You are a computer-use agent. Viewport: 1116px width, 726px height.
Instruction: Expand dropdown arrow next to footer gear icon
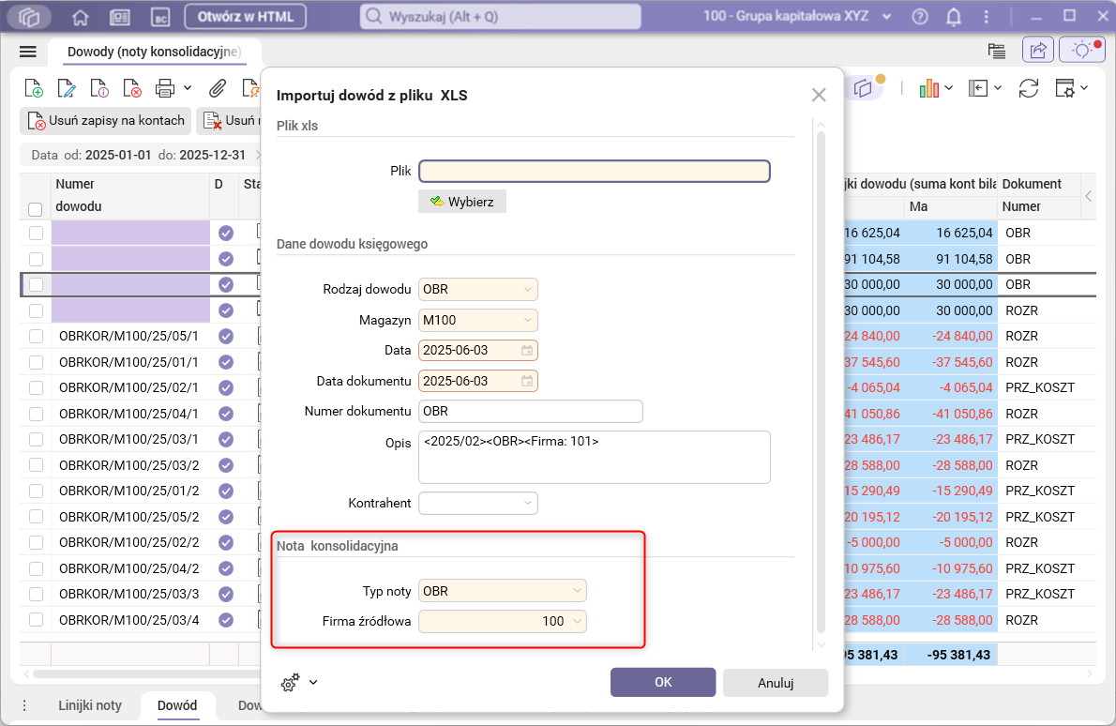tap(313, 683)
